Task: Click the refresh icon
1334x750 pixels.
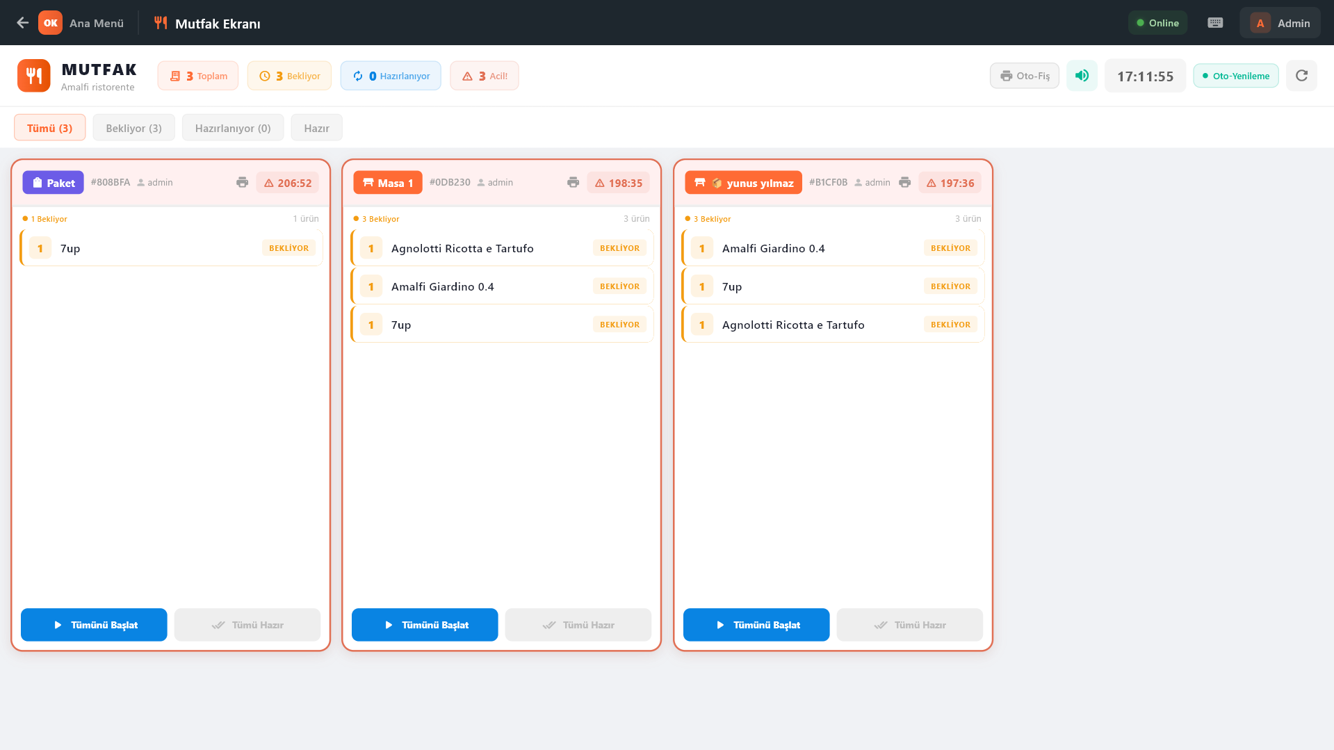Action: [x=1301, y=76]
